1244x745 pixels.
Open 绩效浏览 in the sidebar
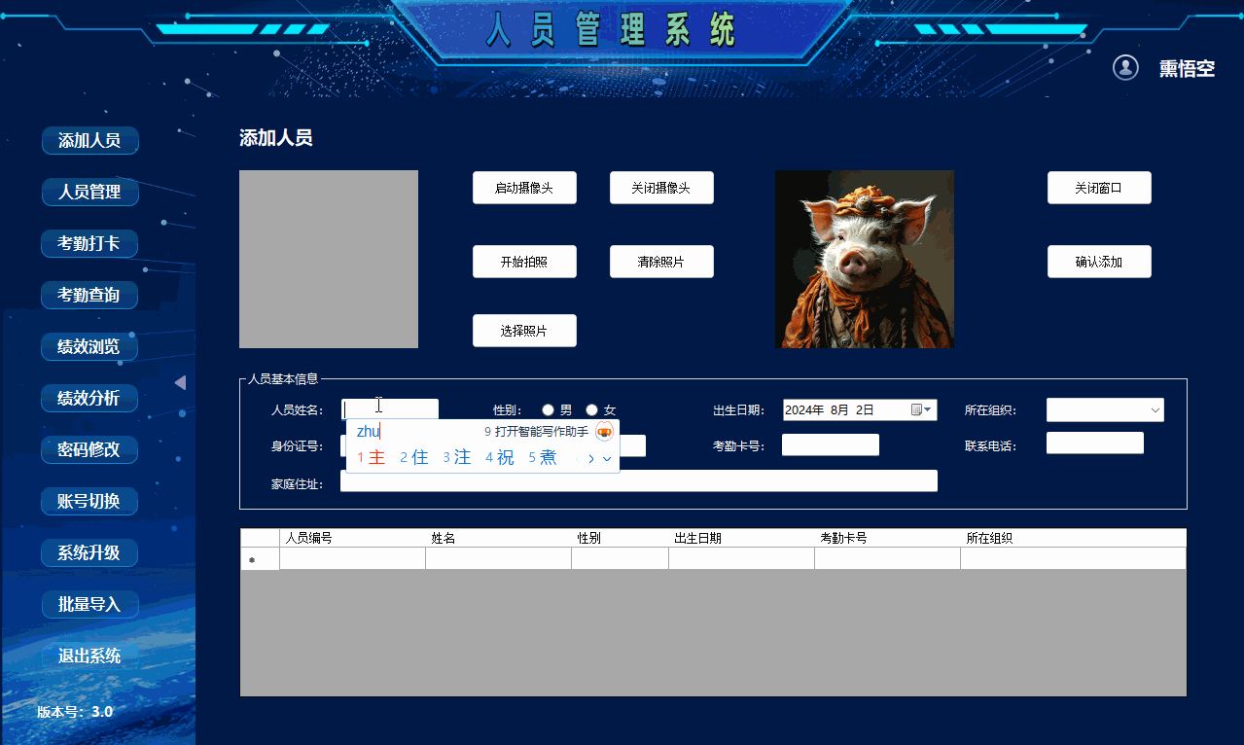[x=89, y=346]
